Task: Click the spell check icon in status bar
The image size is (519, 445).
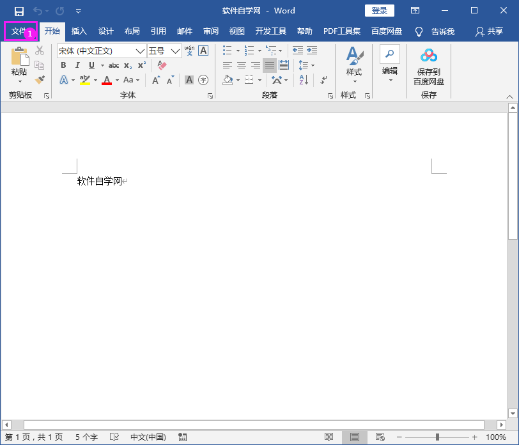Action: point(114,437)
